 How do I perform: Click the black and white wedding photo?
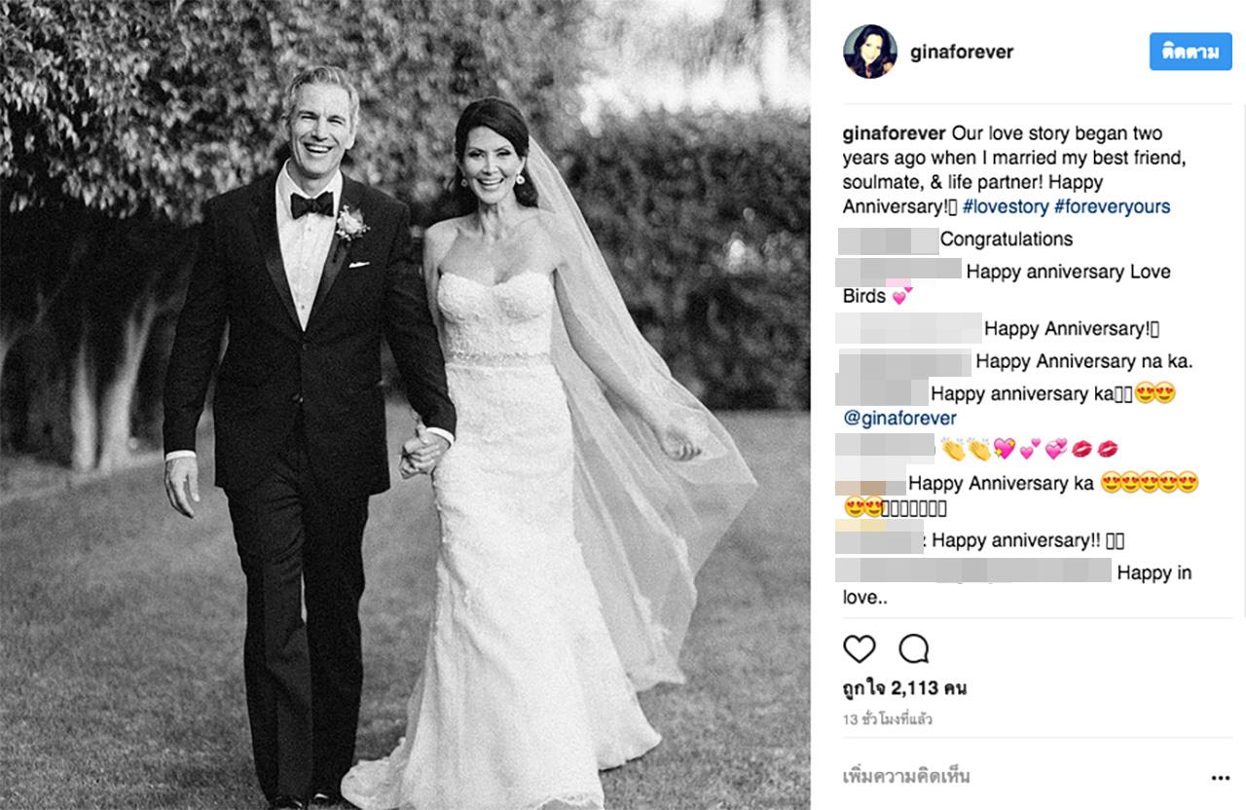coord(405,405)
